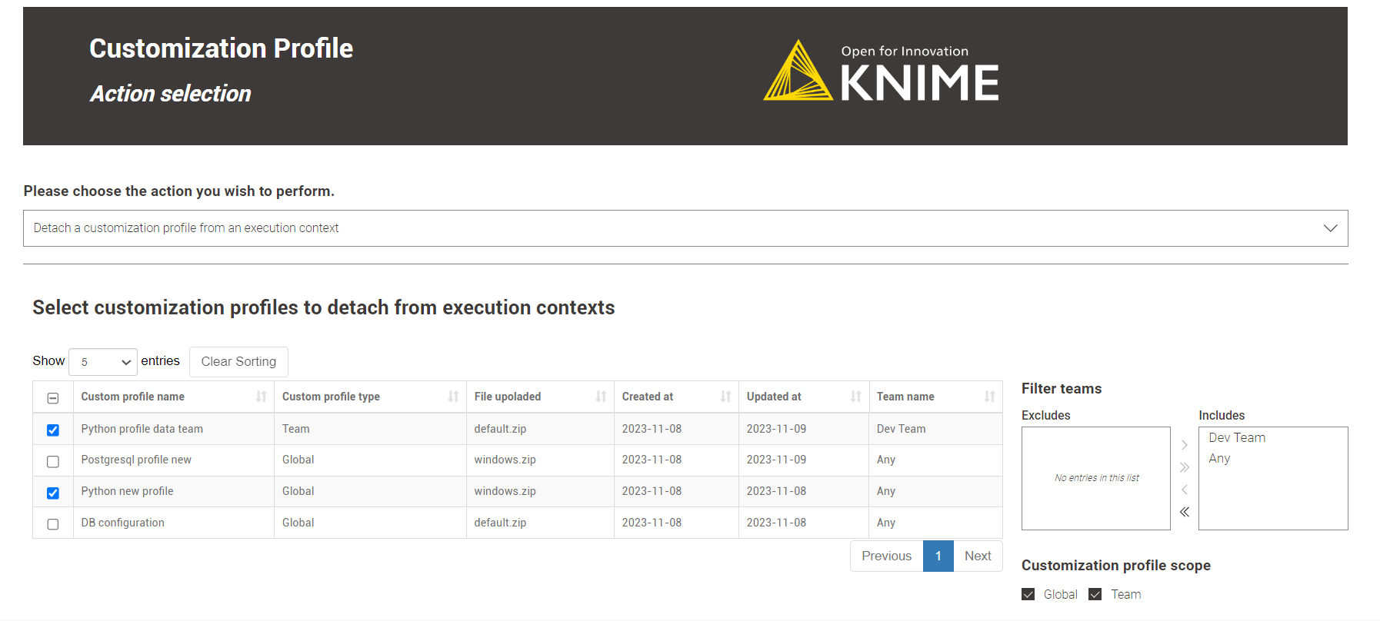Image resolution: width=1380 pixels, height=621 pixels.
Task: Toggle the select-all checkbox in table header
Action: [x=53, y=398]
